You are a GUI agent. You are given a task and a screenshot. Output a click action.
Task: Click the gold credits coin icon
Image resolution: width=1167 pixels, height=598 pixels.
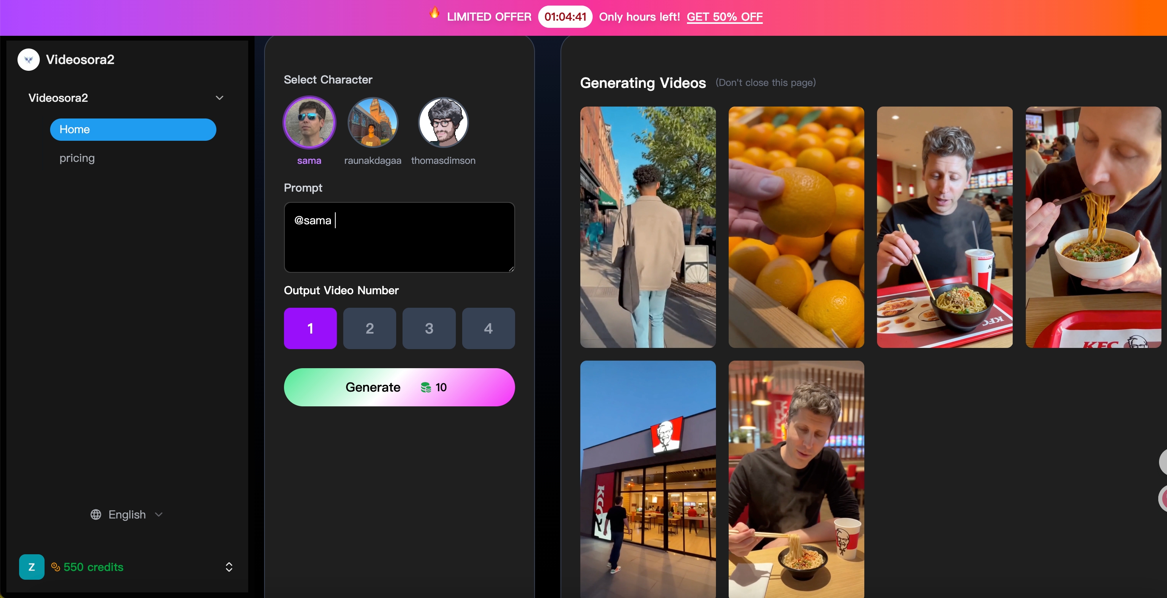(56, 567)
